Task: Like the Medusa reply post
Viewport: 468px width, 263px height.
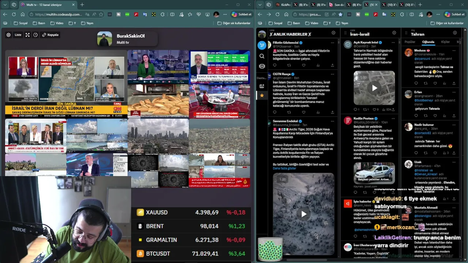Action: (435, 83)
